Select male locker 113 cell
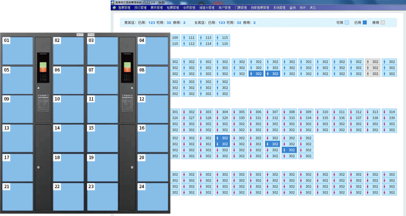 coord(206,37)
